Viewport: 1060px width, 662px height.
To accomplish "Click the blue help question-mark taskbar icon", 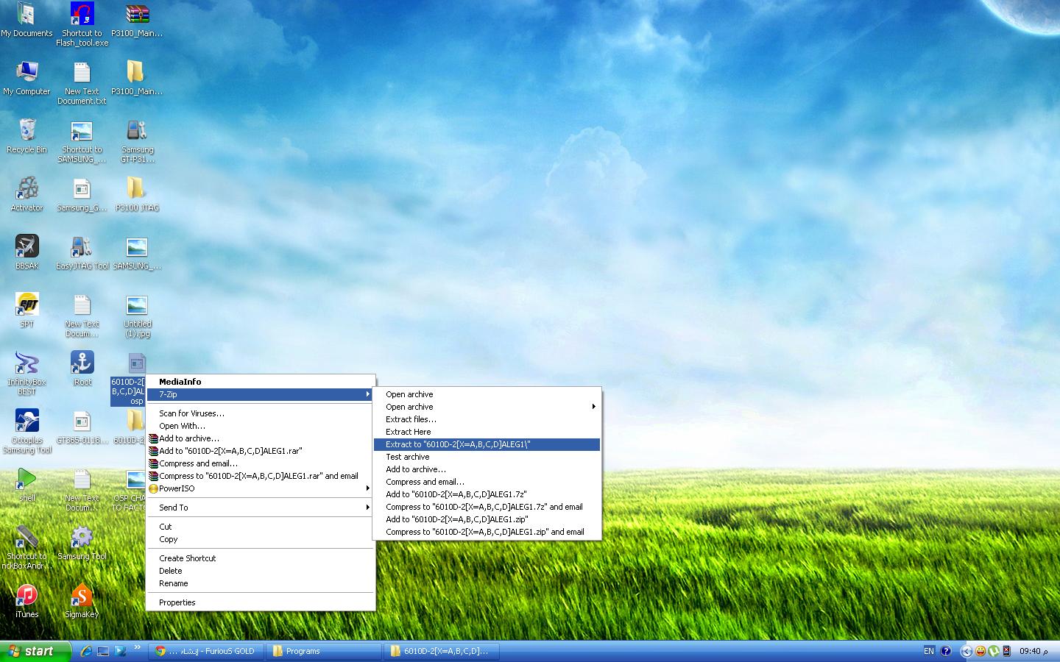I will click(x=946, y=651).
